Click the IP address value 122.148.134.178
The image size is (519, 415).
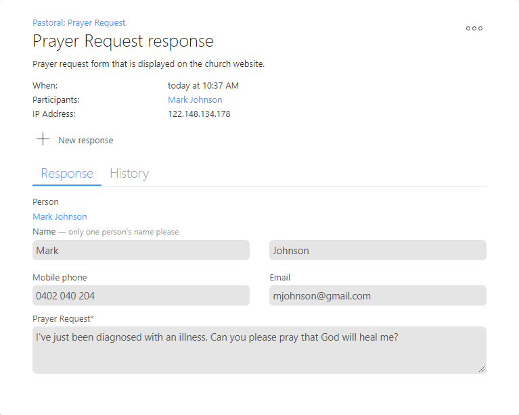[x=199, y=114]
